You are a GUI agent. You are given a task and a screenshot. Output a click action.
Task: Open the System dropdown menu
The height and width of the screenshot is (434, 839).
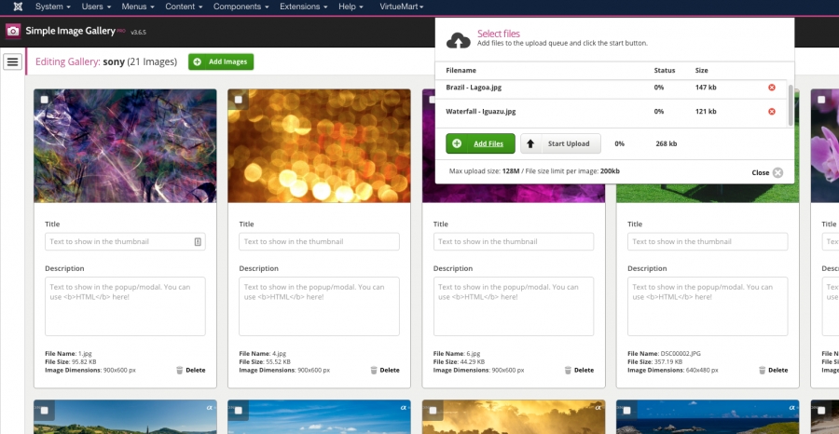coord(53,7)
